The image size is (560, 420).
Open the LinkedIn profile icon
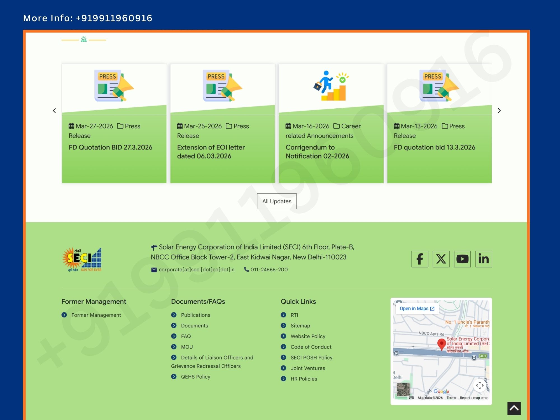(484, 259)
